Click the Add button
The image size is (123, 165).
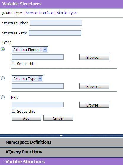point(26,118)
